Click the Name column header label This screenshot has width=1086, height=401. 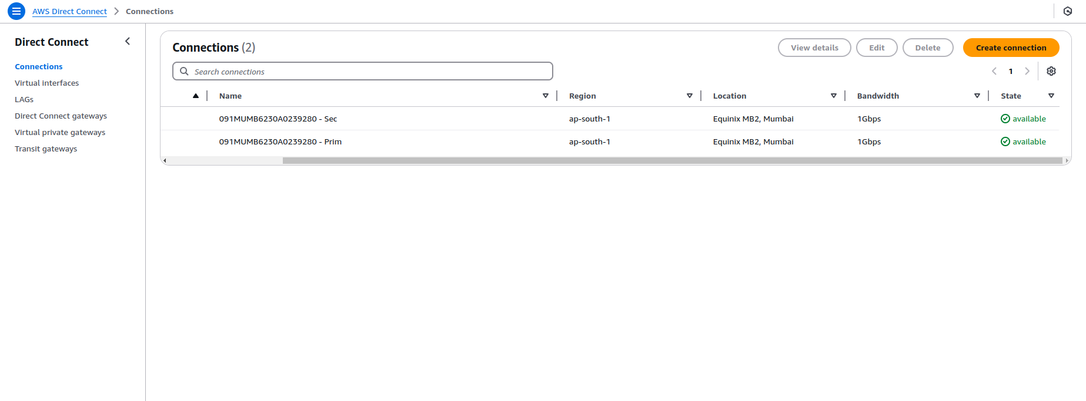point(230,96)
